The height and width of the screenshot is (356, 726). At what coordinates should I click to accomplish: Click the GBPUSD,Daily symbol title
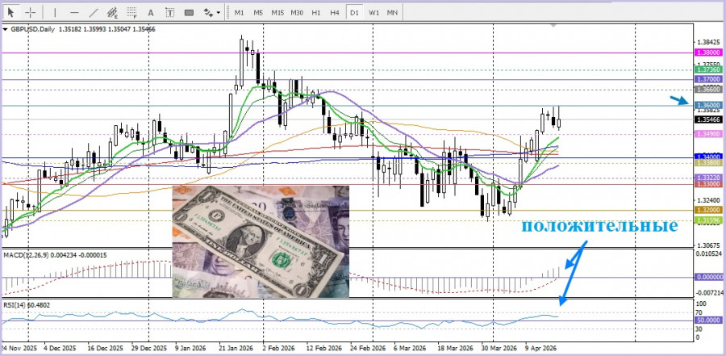(x=32, y=29)
